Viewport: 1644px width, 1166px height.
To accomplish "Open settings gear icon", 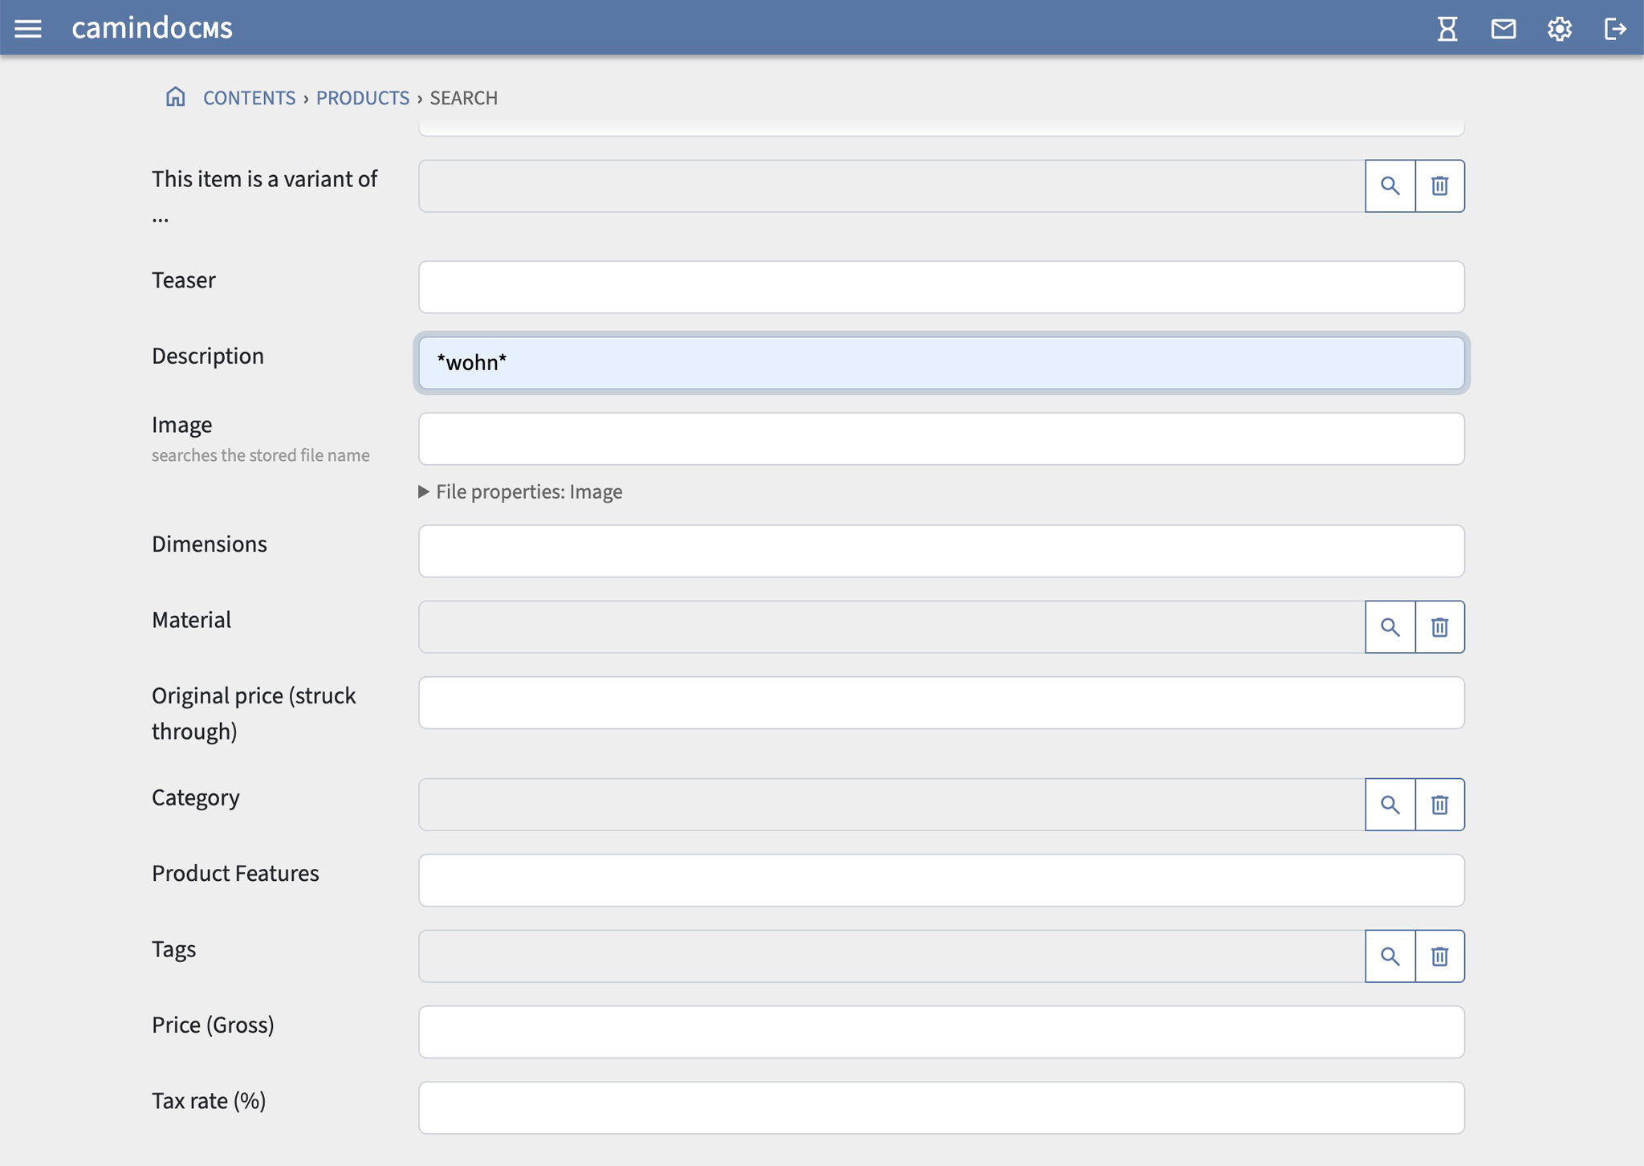I will 1560,29.
